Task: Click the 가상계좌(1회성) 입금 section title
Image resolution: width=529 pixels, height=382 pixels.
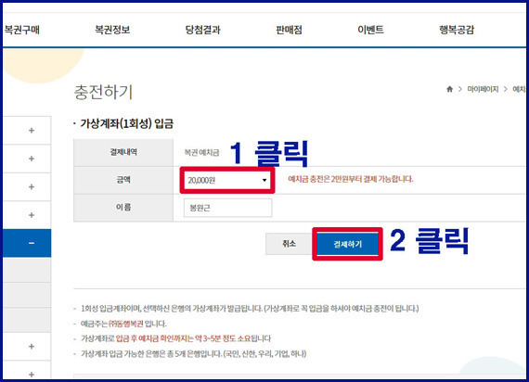Action: (126, 123)
